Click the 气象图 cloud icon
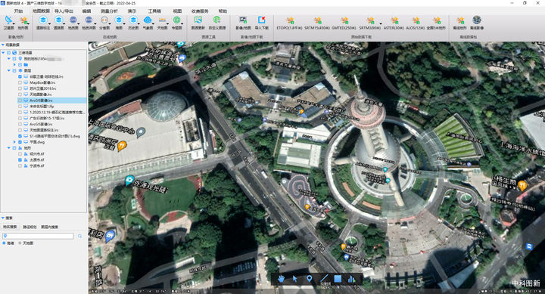Screen dimensions: 545x294 (148, 20)
